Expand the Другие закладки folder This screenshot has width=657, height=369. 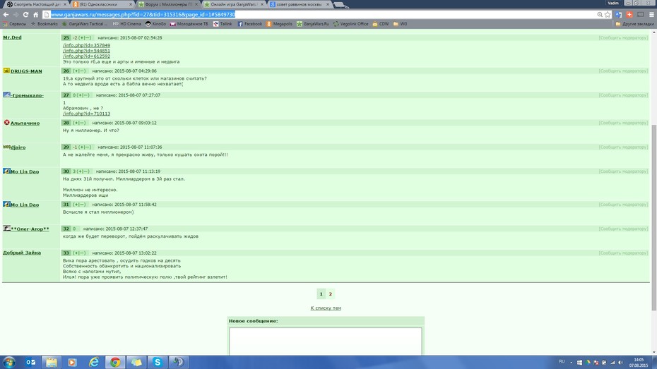coord(634,24)
